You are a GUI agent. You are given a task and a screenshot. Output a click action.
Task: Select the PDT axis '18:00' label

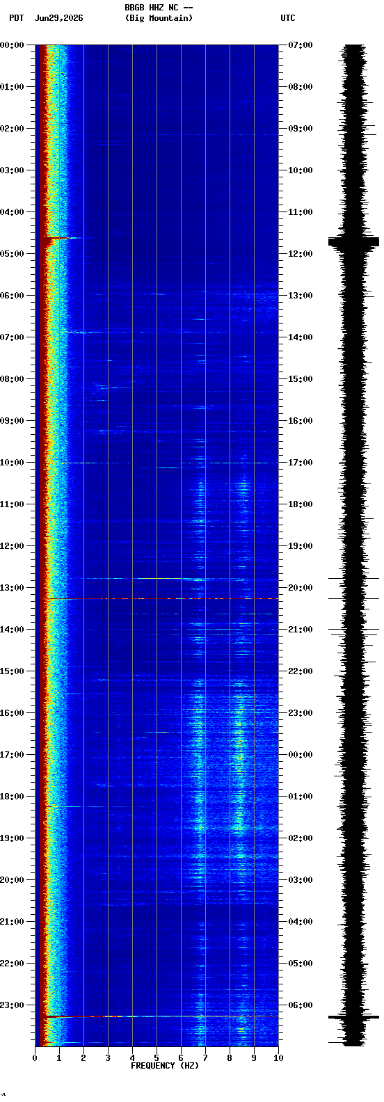tap(12, 797)
